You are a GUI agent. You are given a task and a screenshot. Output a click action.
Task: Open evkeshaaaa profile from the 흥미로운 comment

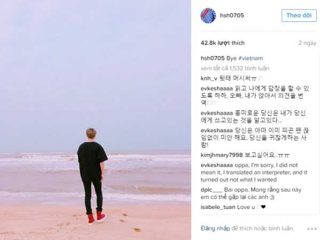[x=217, y=113]
